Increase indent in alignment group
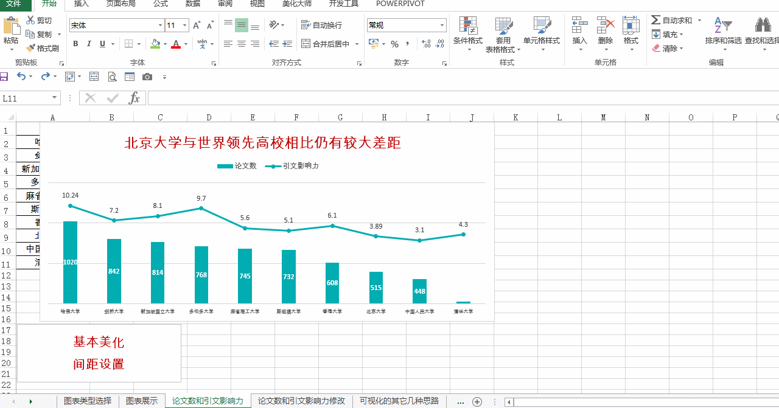 (286, 44)
